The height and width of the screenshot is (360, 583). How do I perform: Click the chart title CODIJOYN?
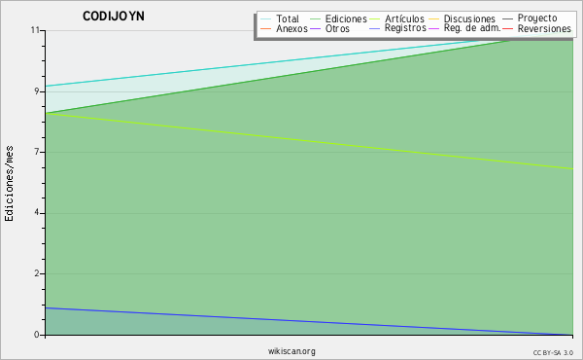[x=114, y=17]
